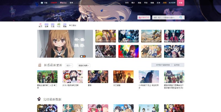Click the long 最强的职业不是勇者 title text
Image resolution: width=221 pixels, height=112 pixels.
[174, 87]
